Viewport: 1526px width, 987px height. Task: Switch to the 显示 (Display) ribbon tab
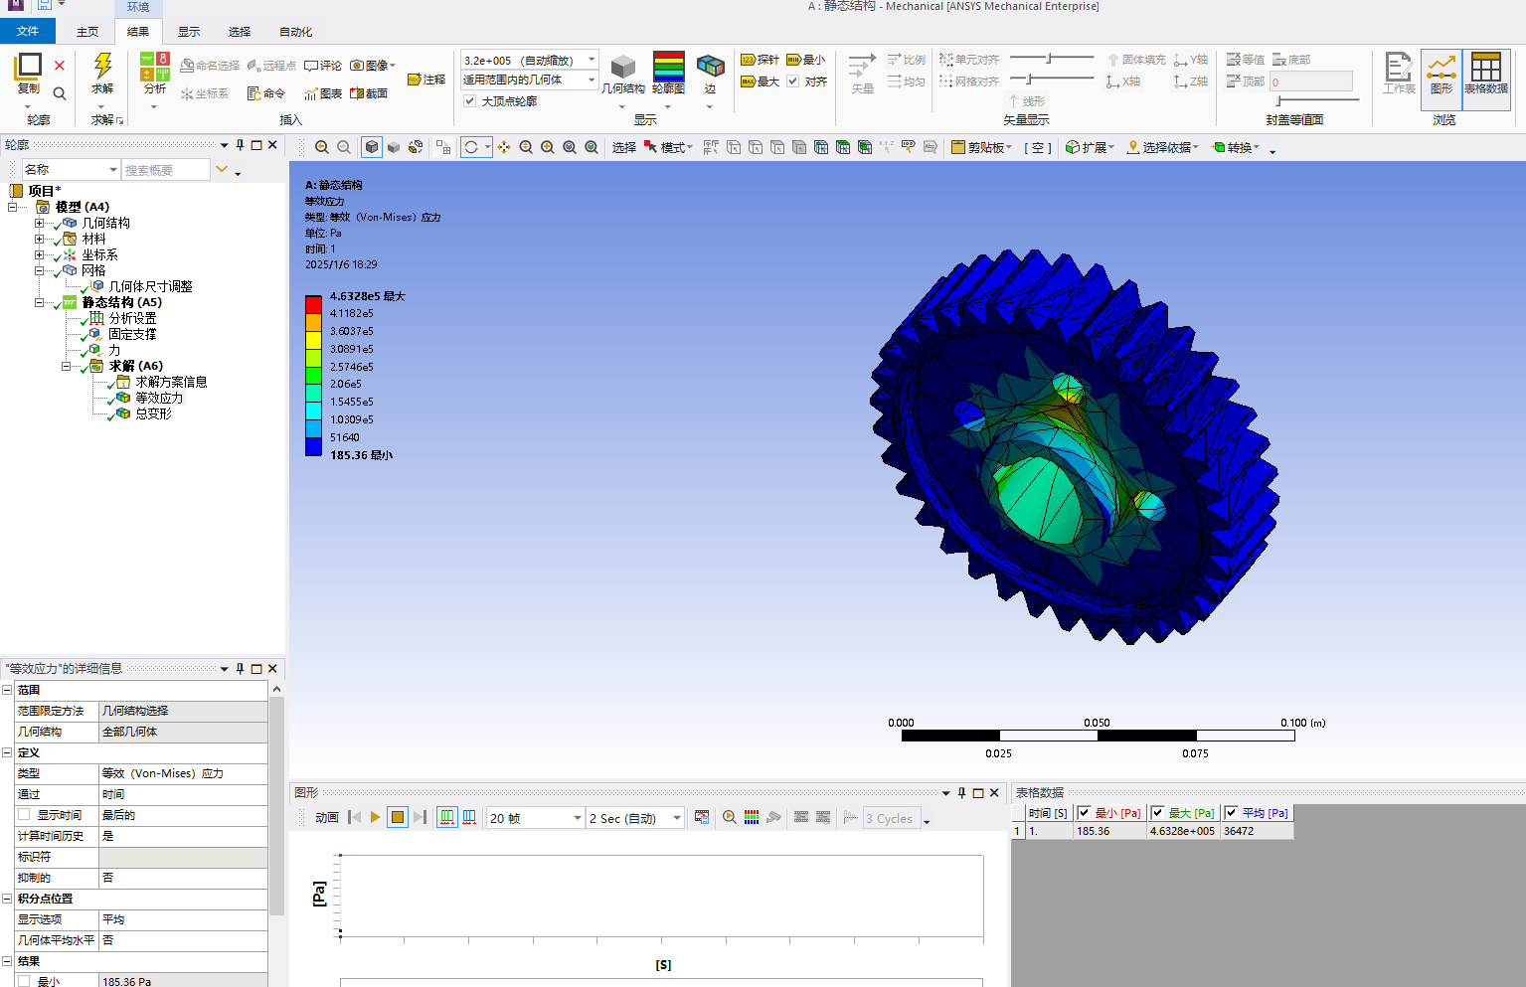(189, 32)
